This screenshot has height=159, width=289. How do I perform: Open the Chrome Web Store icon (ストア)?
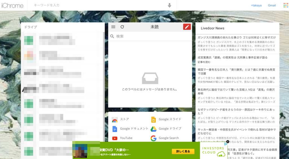pyautogui.click(x=115, y=120)
